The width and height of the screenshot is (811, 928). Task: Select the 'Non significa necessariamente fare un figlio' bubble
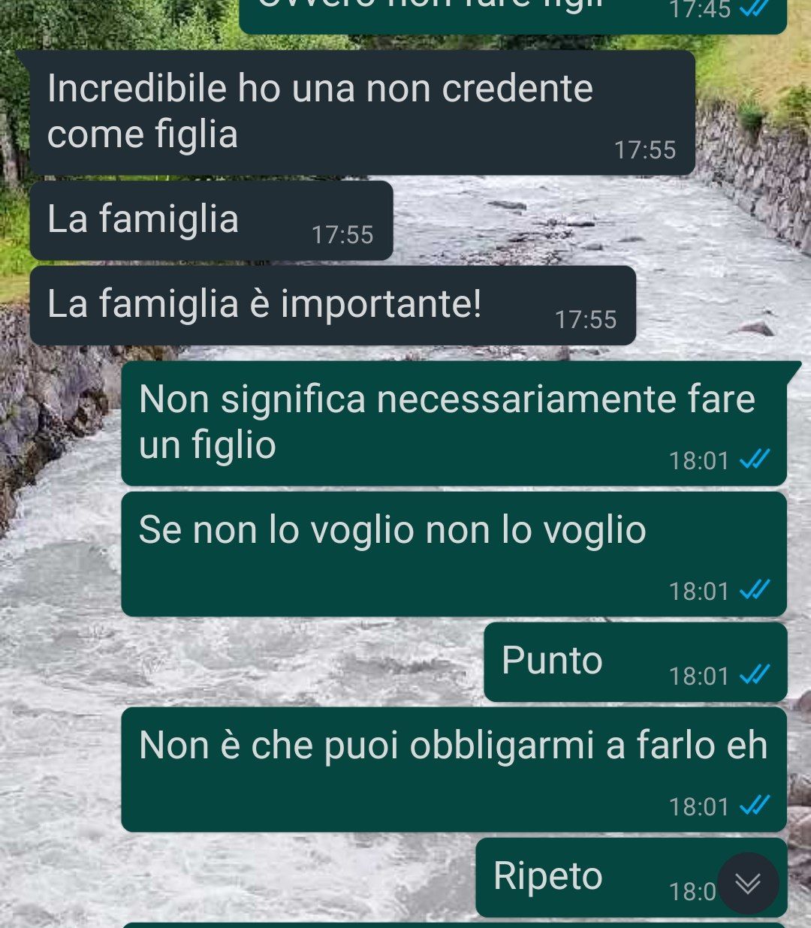click(454, 423)
